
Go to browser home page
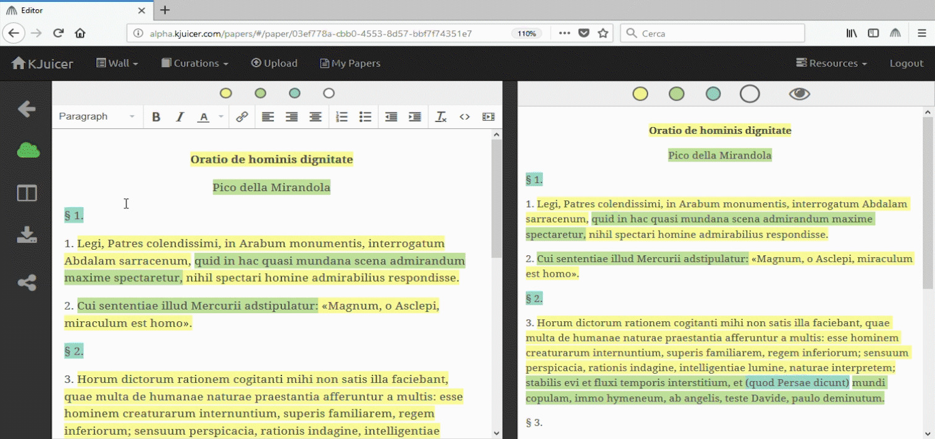[80, 33]
